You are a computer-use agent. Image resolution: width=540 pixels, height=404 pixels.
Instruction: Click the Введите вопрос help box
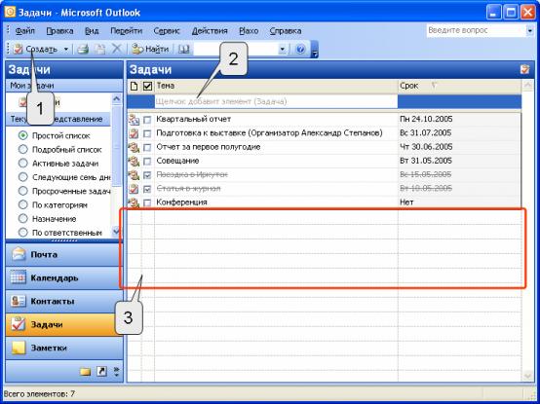pos(477,30)
